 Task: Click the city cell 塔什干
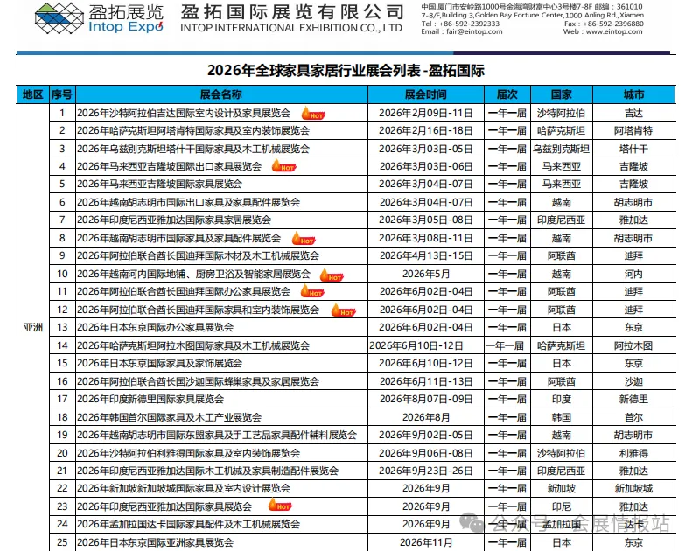[x=633, y=149]
